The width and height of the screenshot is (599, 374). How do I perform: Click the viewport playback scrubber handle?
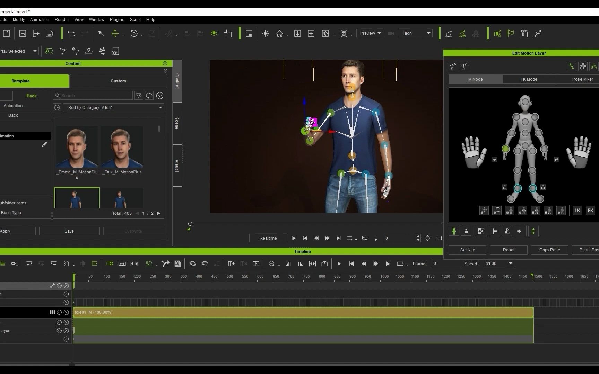coord(190,224)
